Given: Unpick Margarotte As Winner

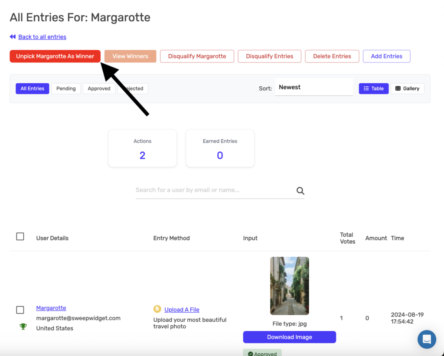Looking at the screenshot, I should 55,56.
